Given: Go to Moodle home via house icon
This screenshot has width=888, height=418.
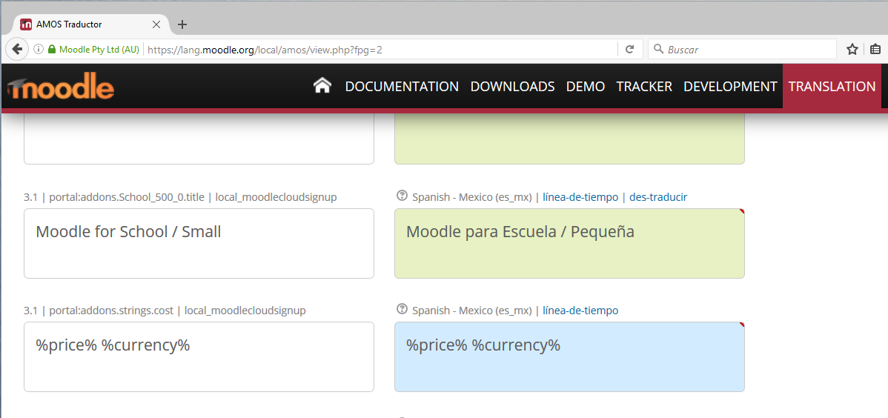Looking at the screenshot, I should coord(322,86).
